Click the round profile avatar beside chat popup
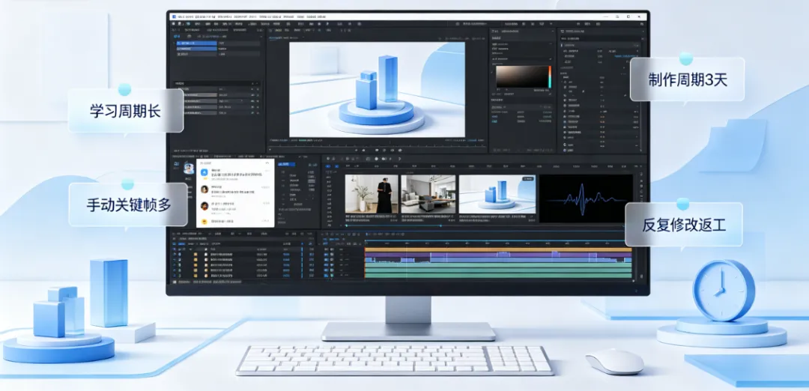Screen dimensions: 809x391 click(x=188, y=169)
